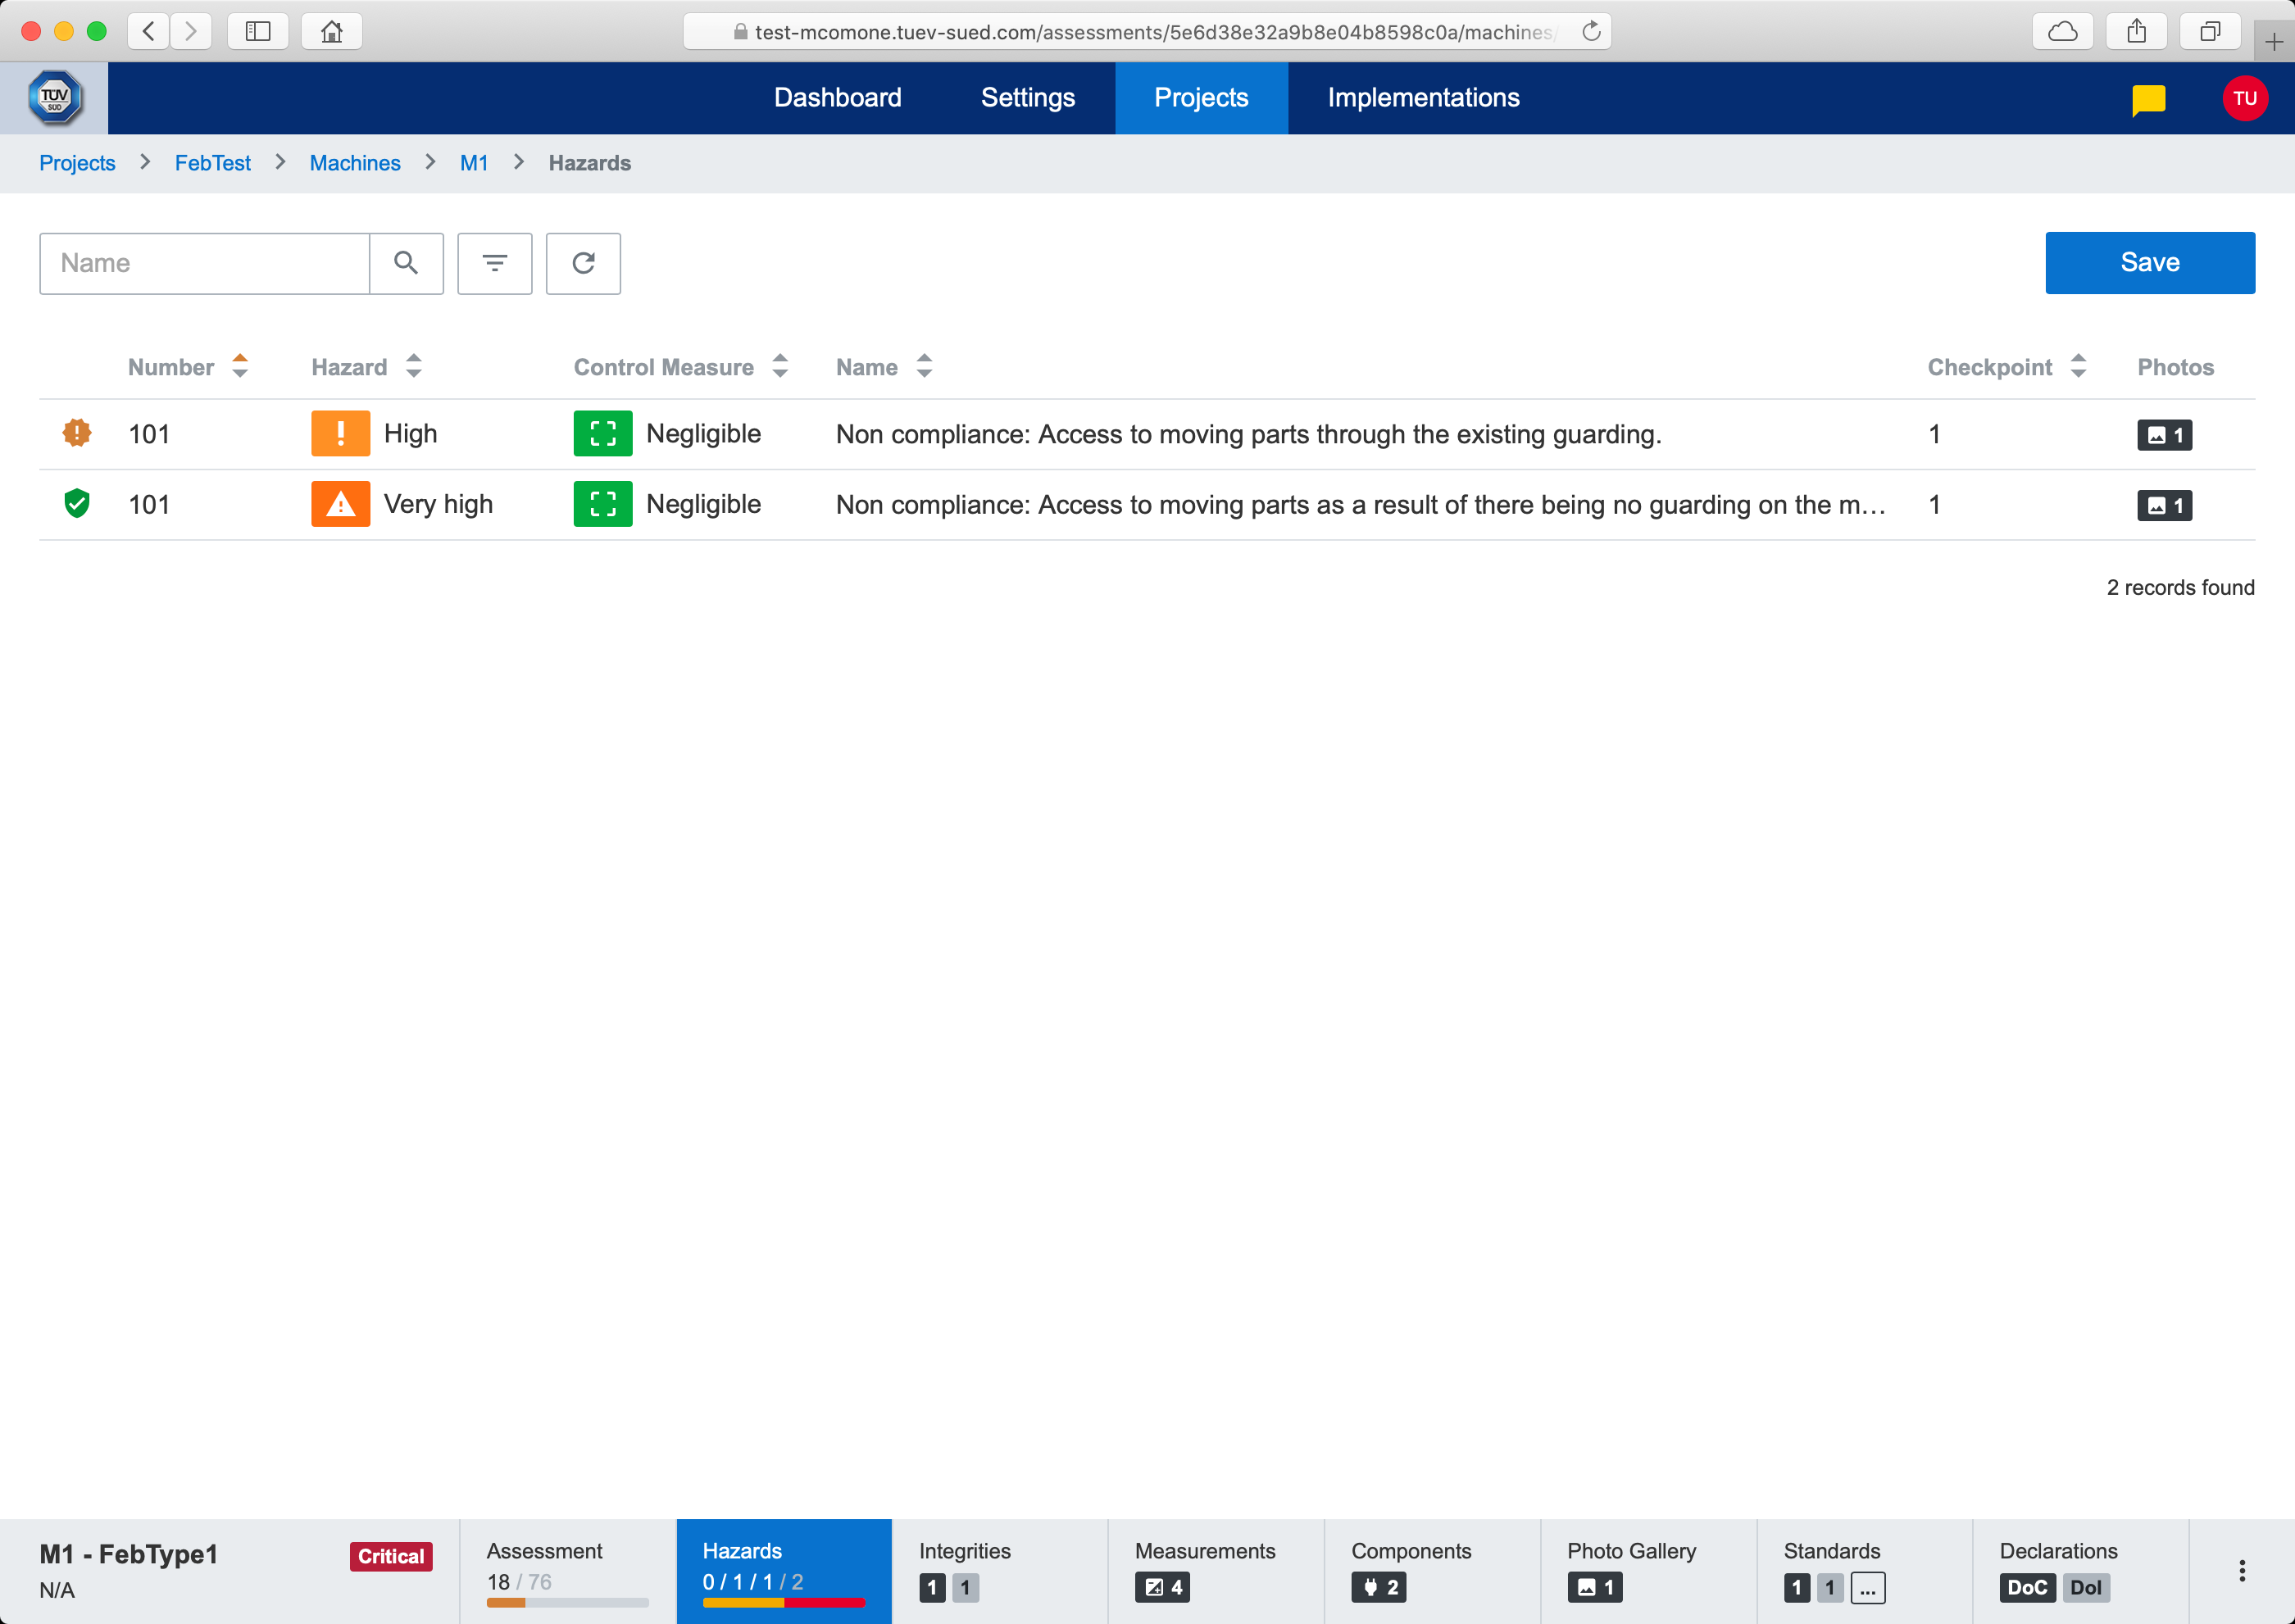Click the DoI declarations badge
2295x1624 pixels.
[x=2085, y=1587]
